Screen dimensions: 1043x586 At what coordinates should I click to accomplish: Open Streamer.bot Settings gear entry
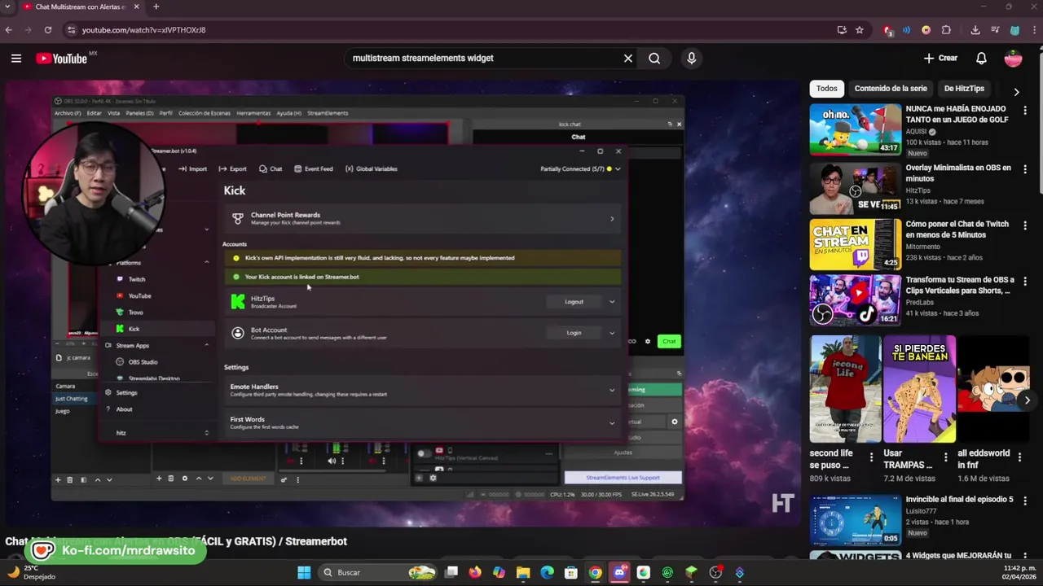[121, 392]
